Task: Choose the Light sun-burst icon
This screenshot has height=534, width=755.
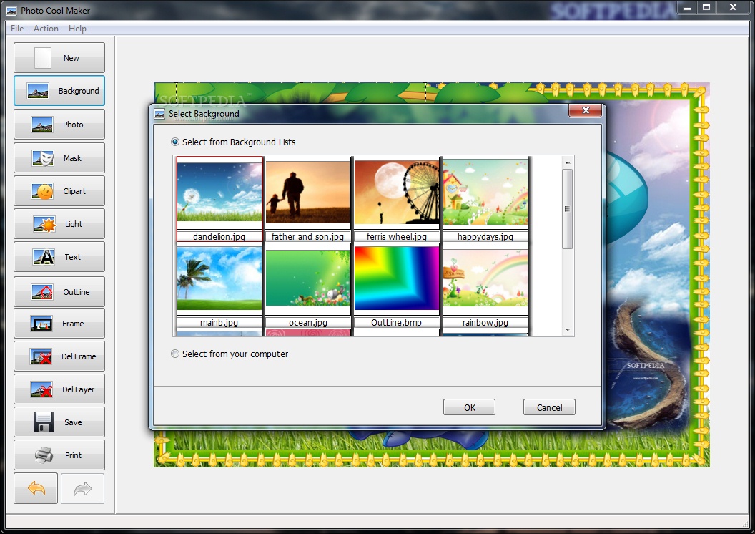Action: [45, 224]
